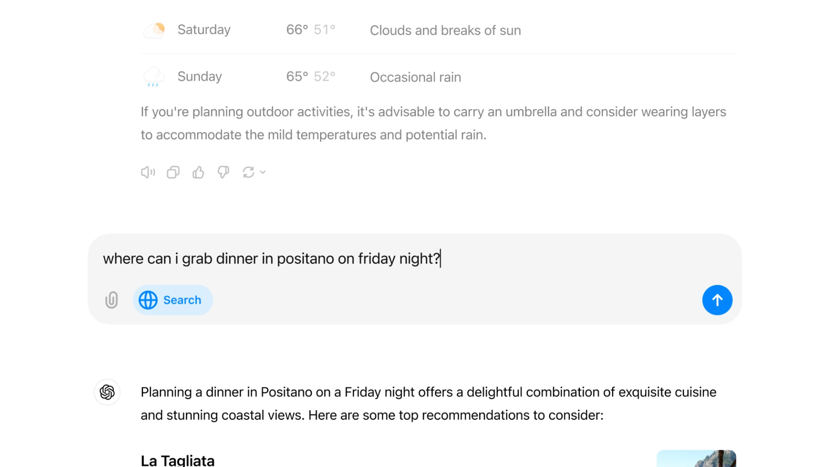
Task: Click the Occasional rain description text
Action: point(415,77)
